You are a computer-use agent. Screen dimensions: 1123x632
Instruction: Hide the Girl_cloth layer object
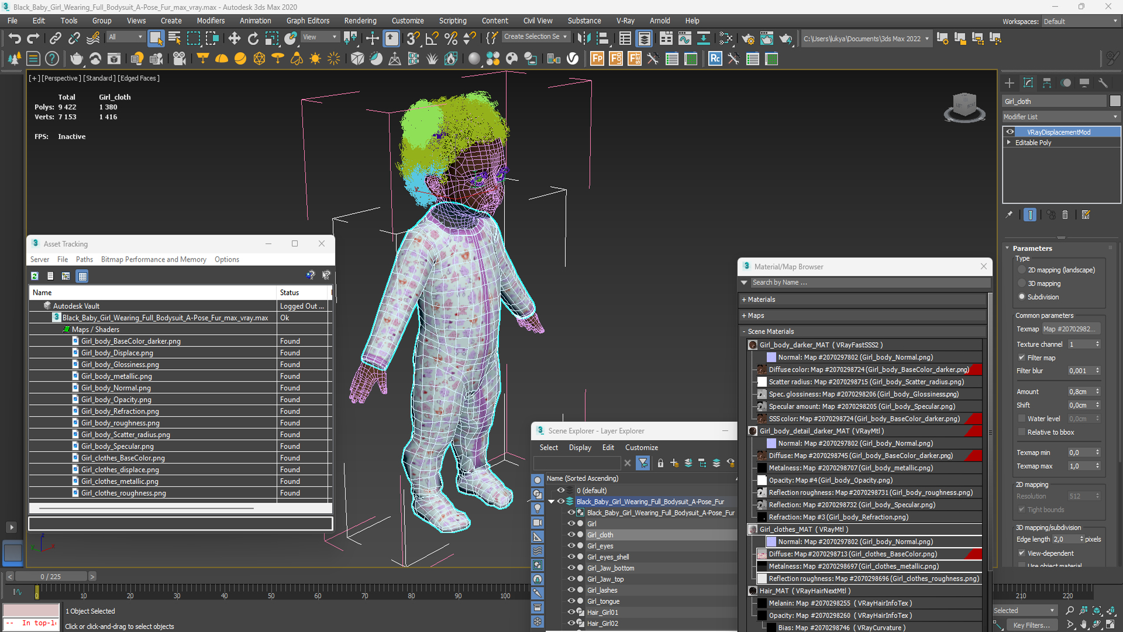coord(571,534)
